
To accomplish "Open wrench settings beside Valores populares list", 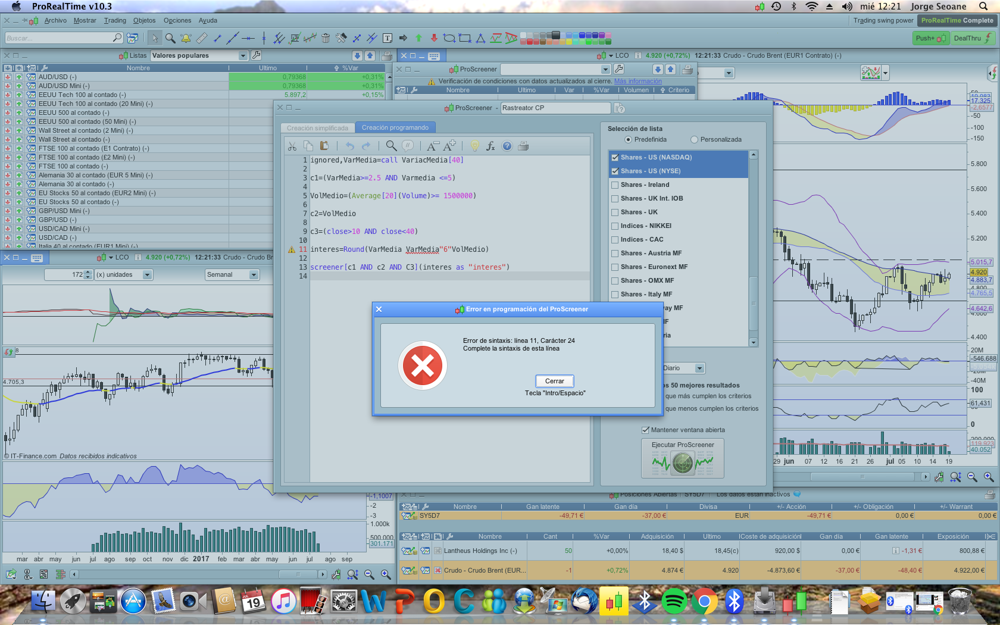I will [x=257, y=55].
